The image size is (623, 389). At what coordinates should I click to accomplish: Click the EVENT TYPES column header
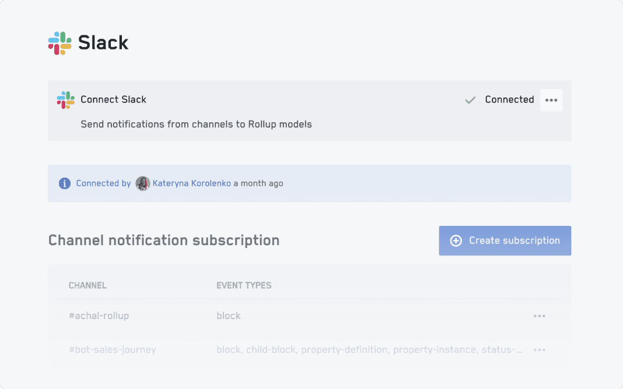tap(244, 285)
